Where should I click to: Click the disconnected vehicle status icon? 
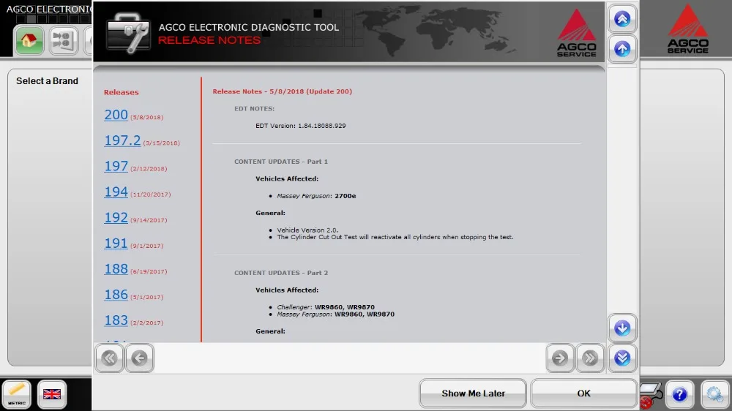click(x=651, y=395)
